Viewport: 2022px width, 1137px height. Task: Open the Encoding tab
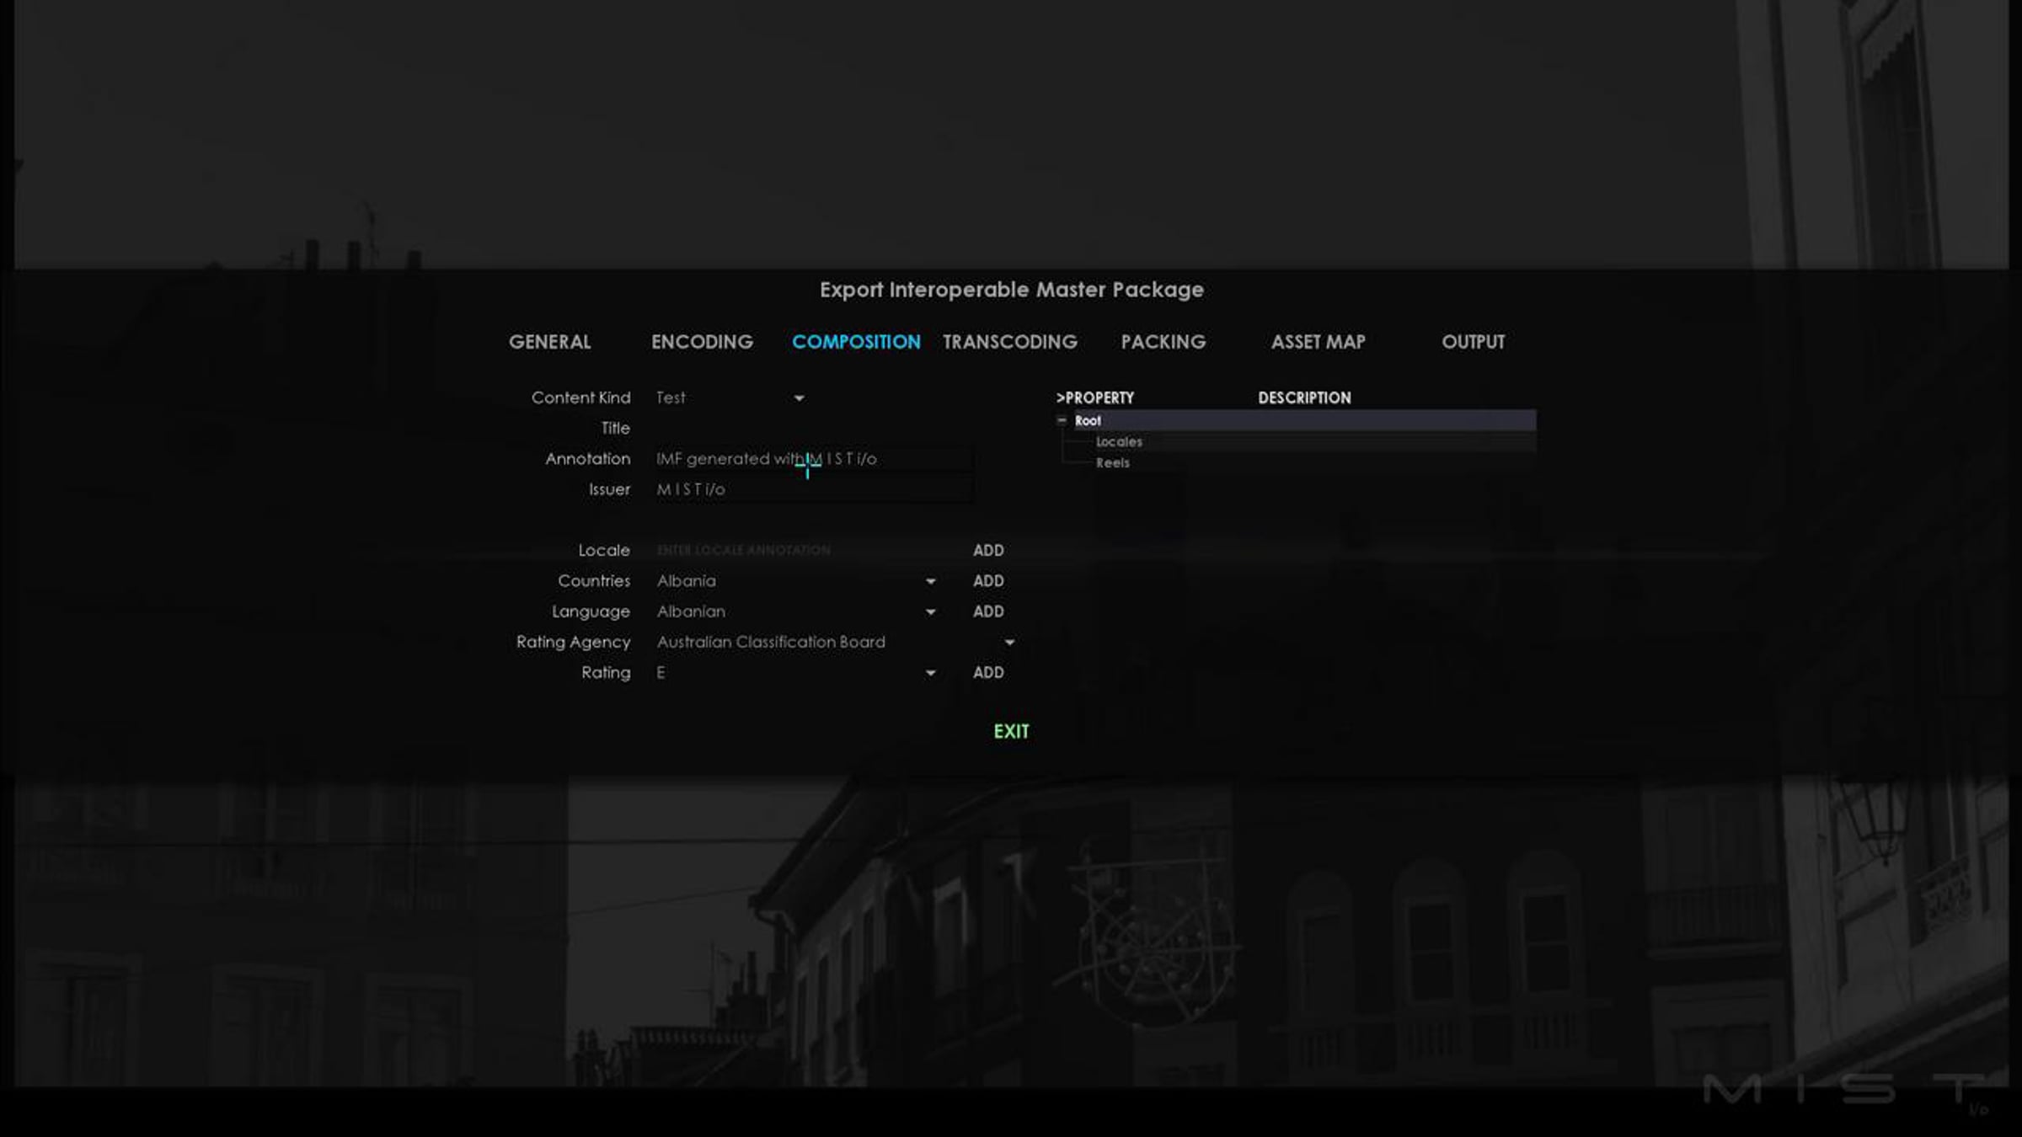[702, 342]
